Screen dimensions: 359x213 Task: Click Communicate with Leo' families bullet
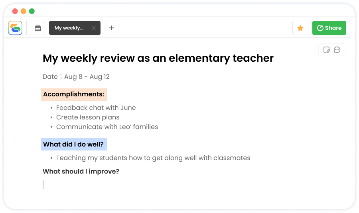click(107, 127)
